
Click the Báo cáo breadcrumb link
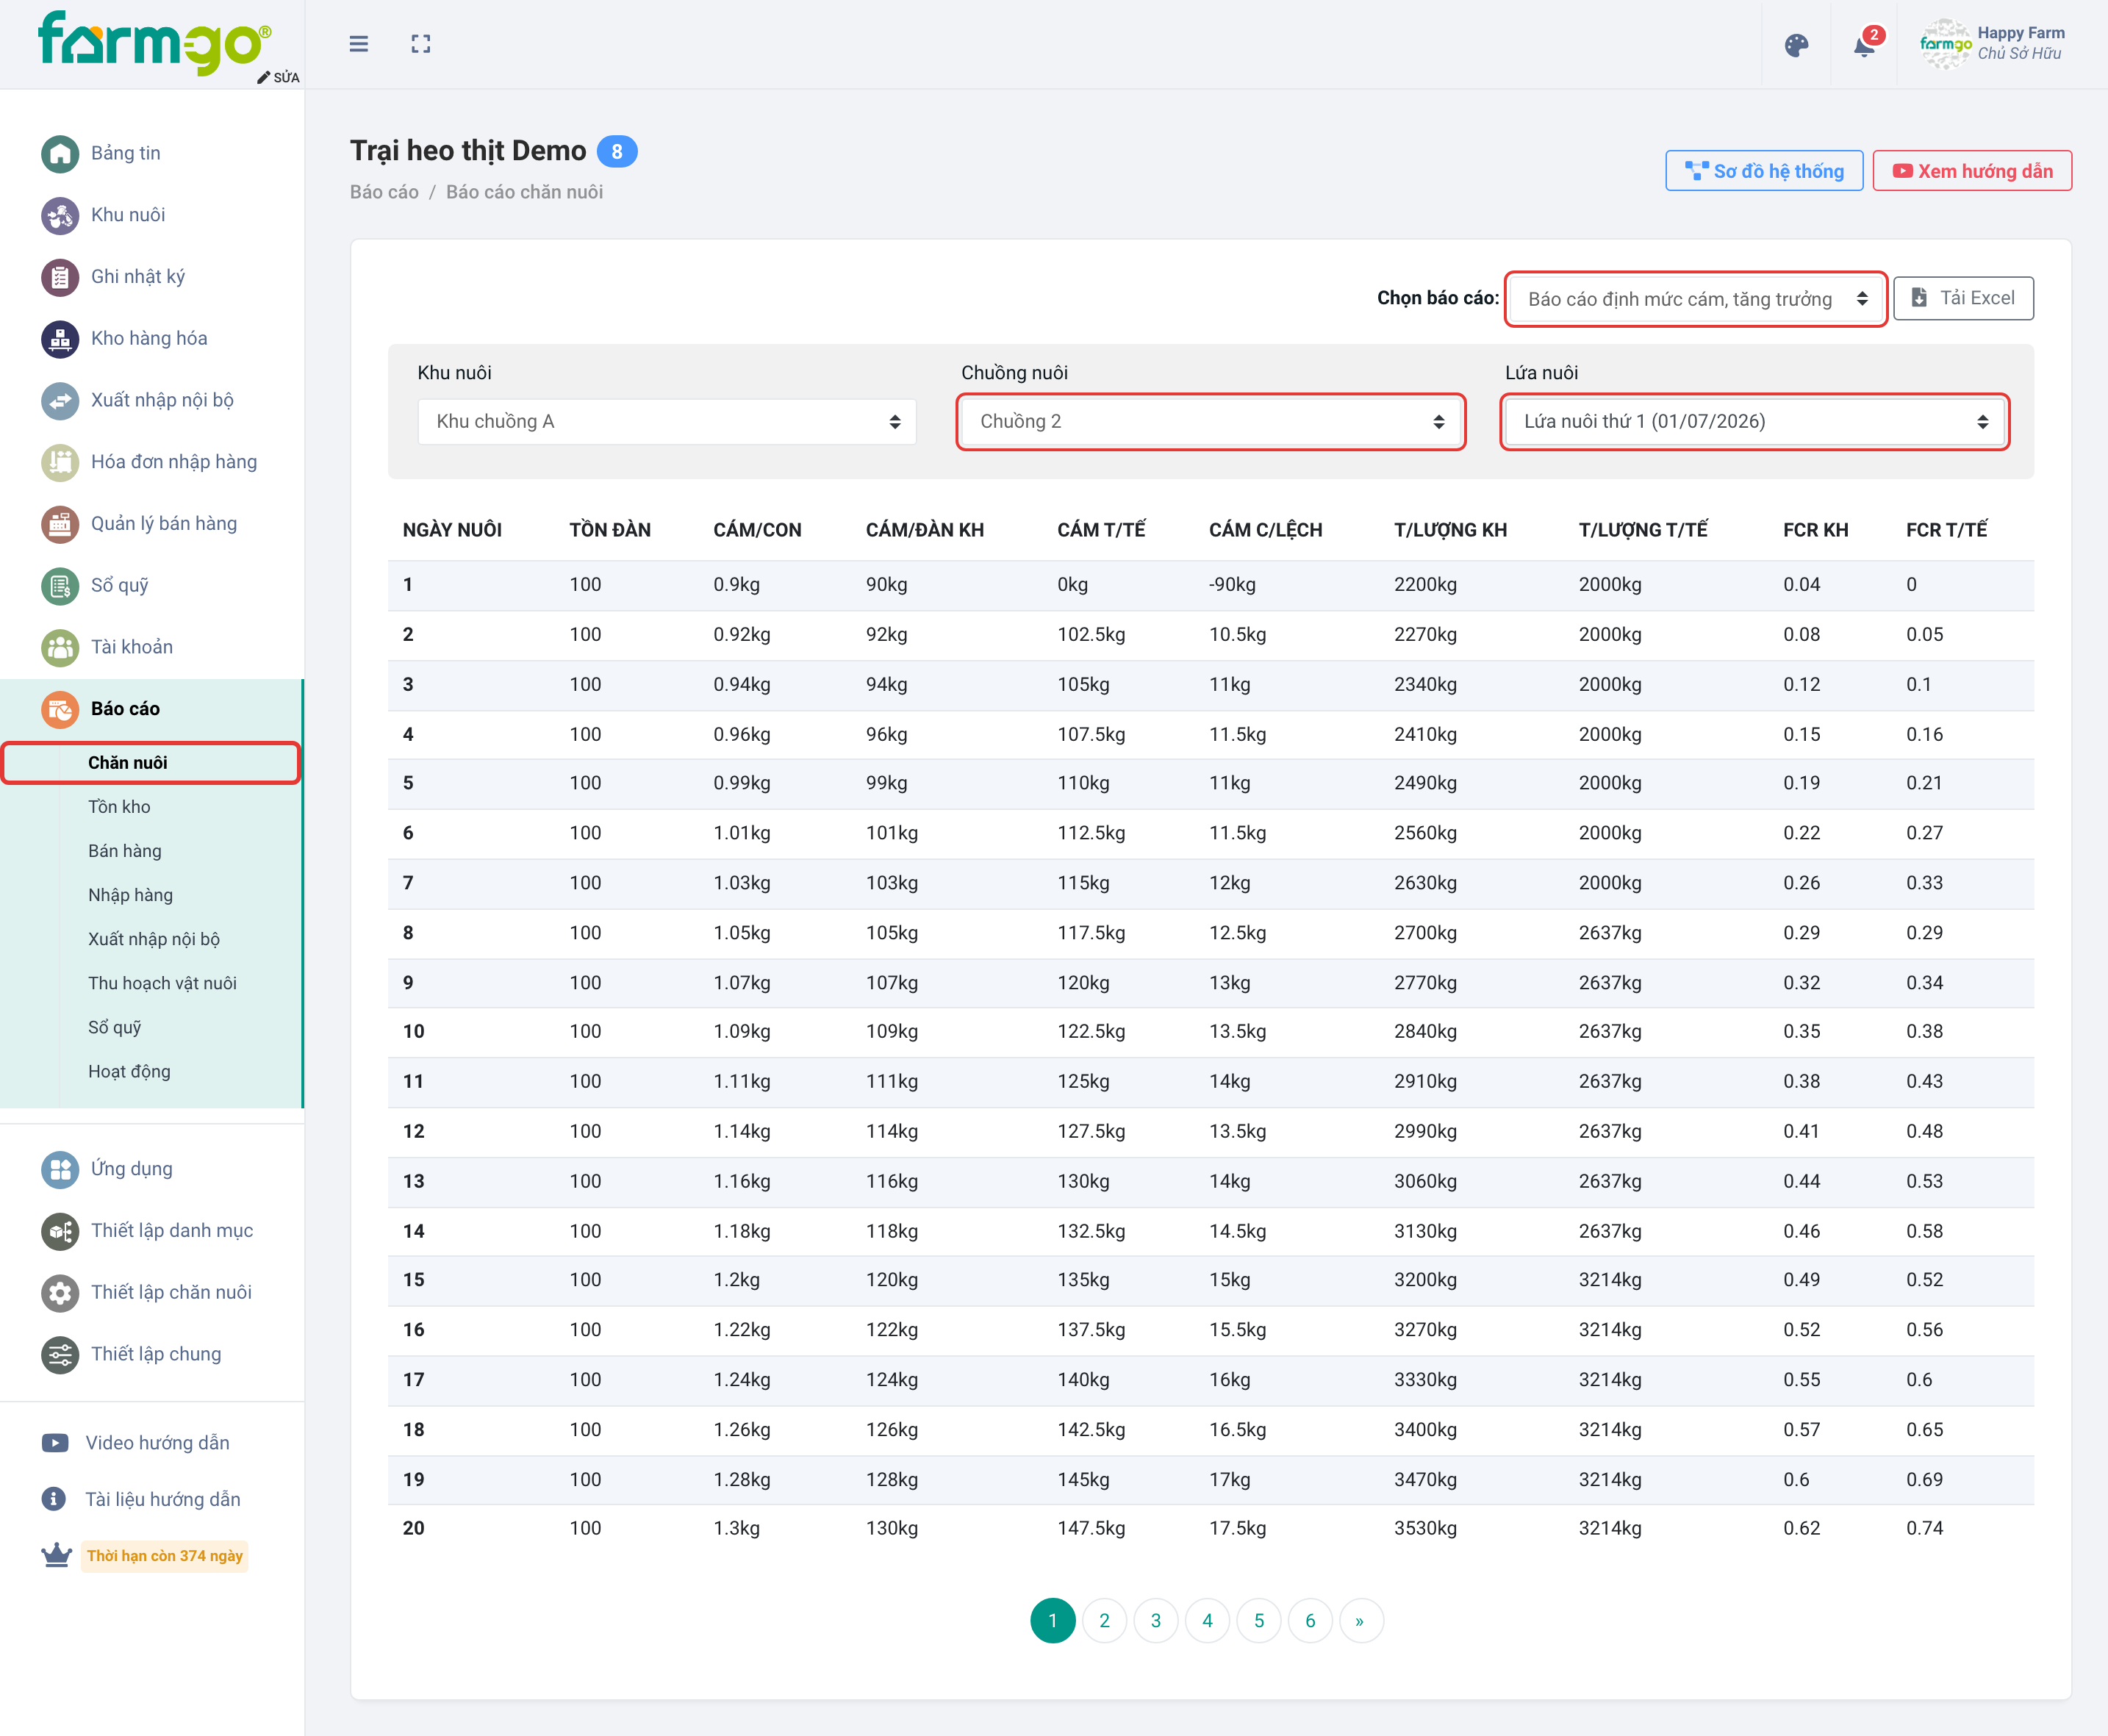pos(384,192)
